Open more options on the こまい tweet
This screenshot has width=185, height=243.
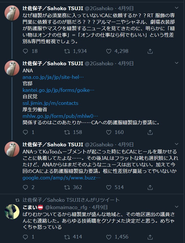(x=177, y=207)
